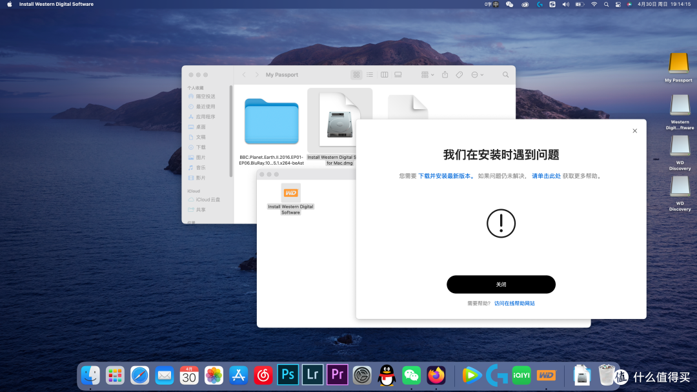Select 图片 in Finder sidebar
The image size is (697, 392).
point(201,158)
